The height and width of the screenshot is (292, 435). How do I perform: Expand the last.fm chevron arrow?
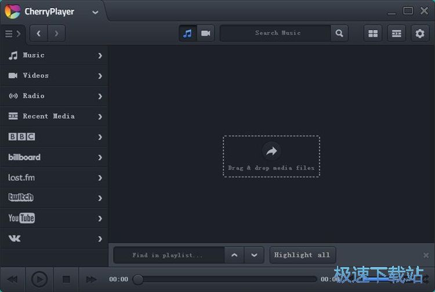pos(100,178)
